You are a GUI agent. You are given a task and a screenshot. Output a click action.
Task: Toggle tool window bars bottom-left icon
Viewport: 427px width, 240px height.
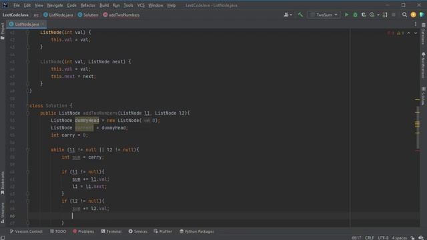[3, 237]
